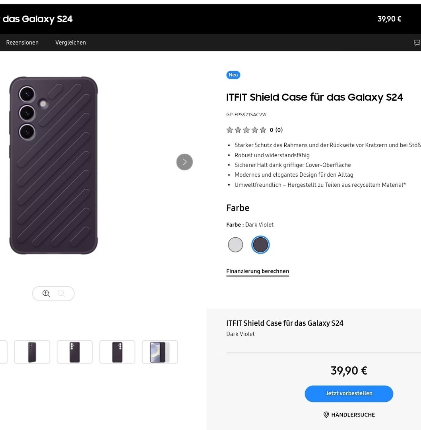View the angled side-view case thumbnail
This screenshot has width=421, height=430.
pos(32,352)
